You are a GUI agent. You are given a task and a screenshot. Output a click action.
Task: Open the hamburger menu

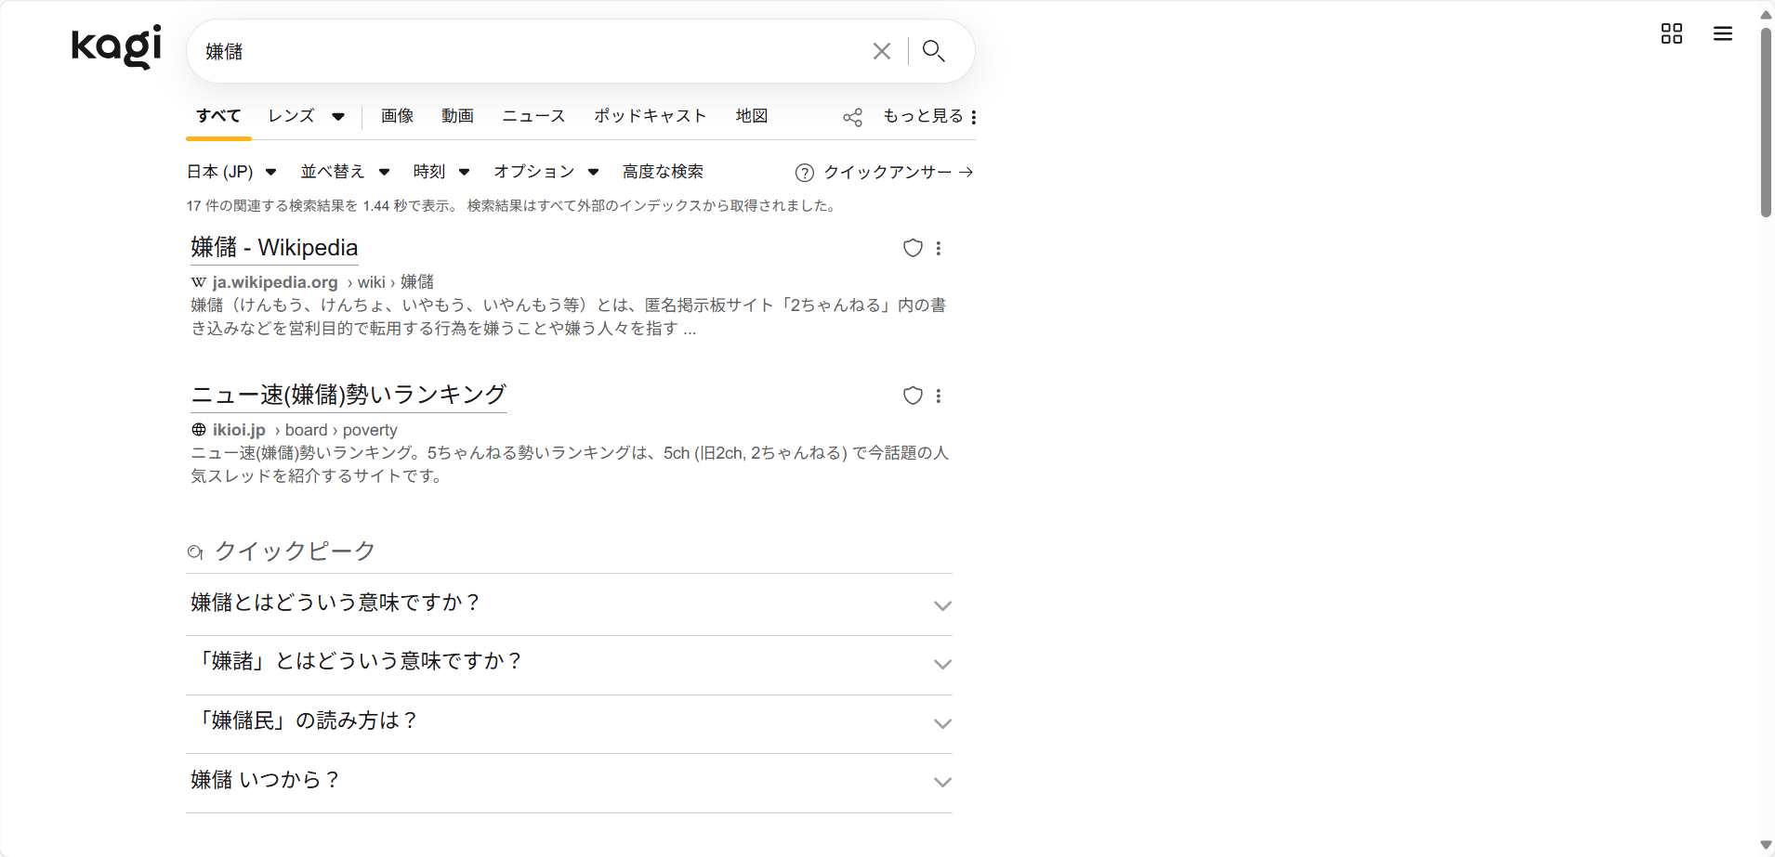pyautogui.click(x=1722, y=34)
